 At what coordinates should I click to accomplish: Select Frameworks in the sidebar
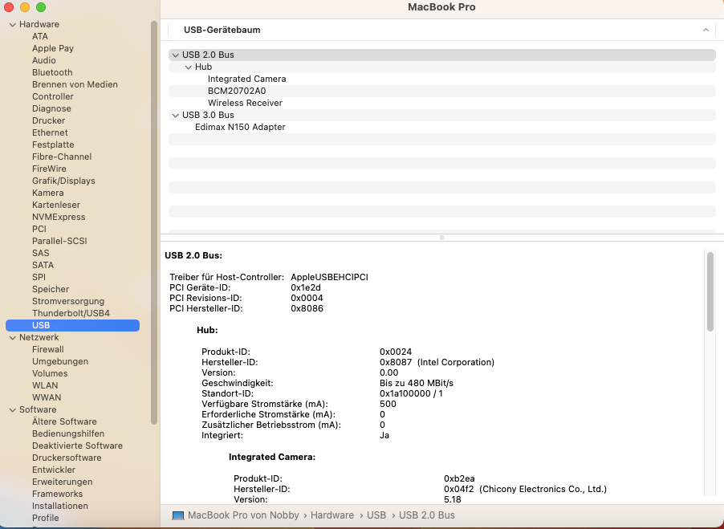[57, 494]
